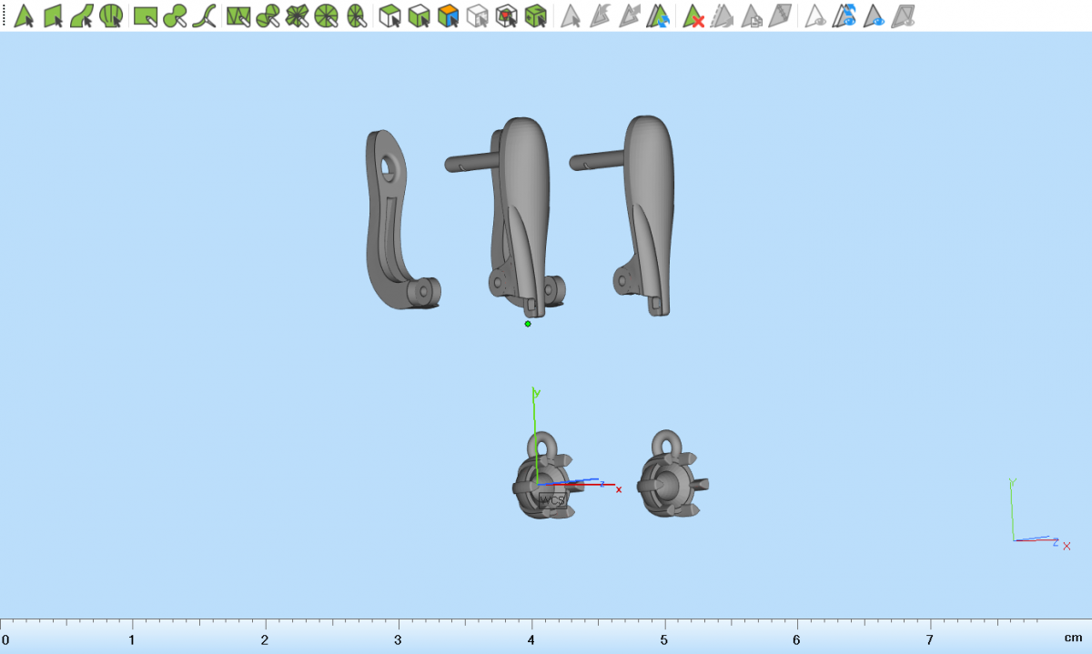Toggle the white triangle with eye icon
Image resolution: width=1092 pixels, height=654 pixels.
click(816, 15)
